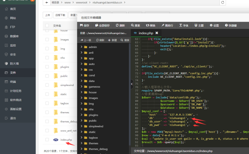The width and height of the screenshot is (249, 154).
Task: Collapse the directory panel with the arrow handle
Action: pos(132,84)
